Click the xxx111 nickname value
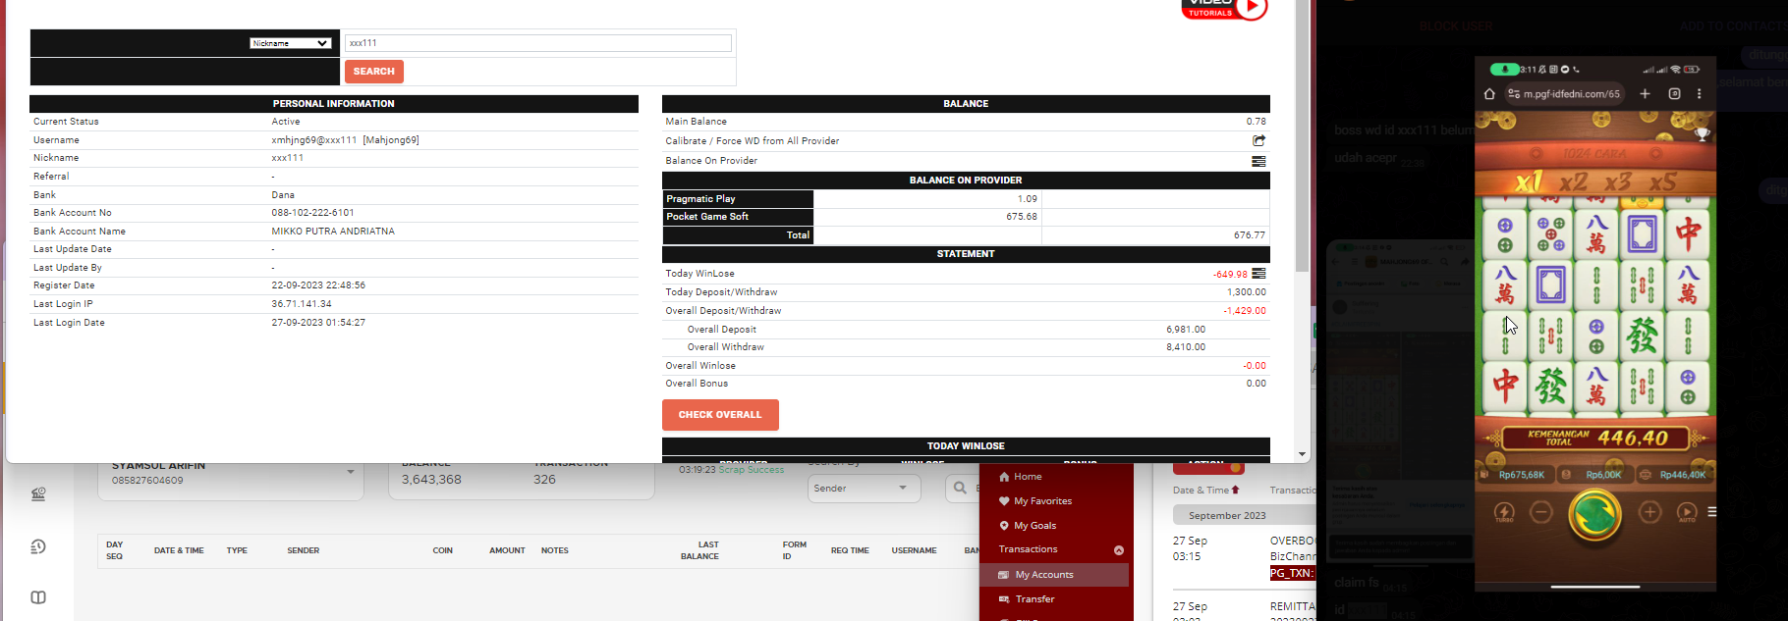Viewport: 1788px width, 621px height. click(x=288, y=158)
